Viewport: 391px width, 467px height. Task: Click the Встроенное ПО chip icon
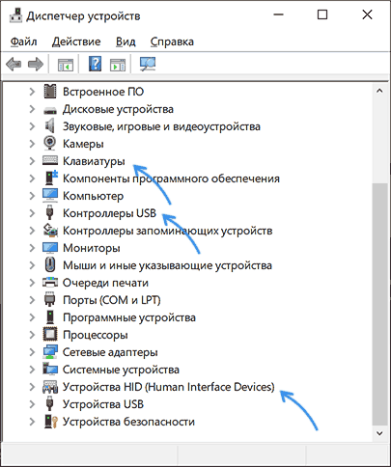point(50,92)
